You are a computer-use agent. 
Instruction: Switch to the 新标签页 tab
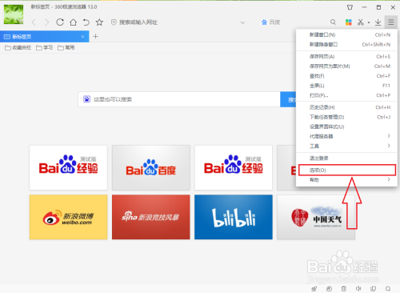click(x=44, y=37)
